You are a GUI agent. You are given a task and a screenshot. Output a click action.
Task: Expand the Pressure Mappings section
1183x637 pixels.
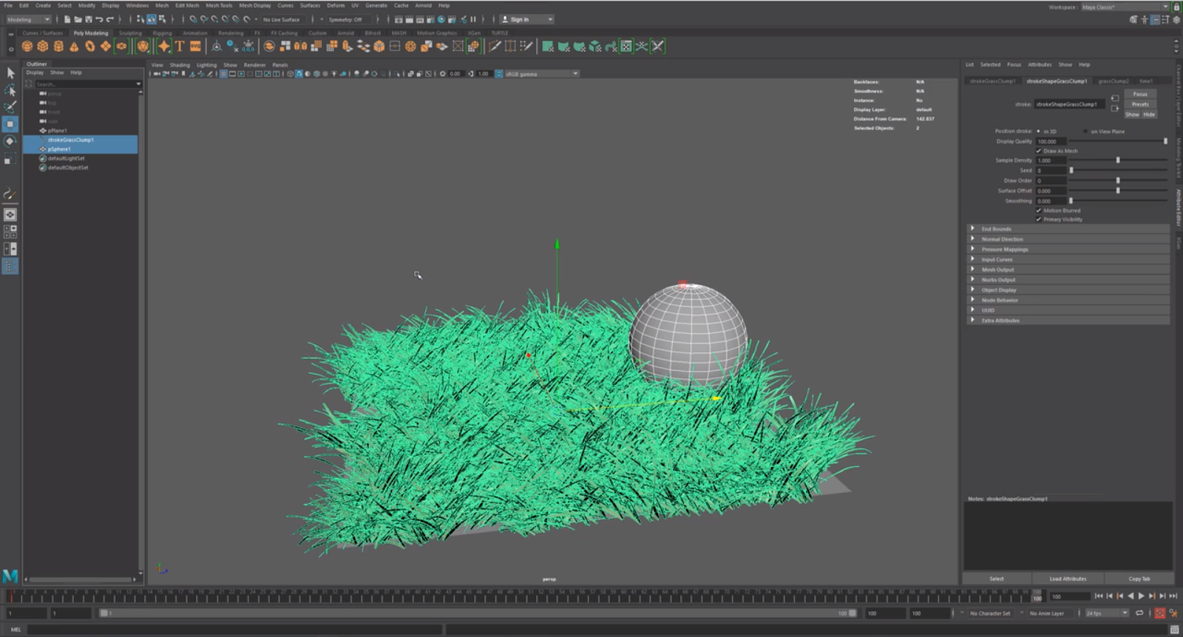pyautogui.click(x=1004, y=250)
